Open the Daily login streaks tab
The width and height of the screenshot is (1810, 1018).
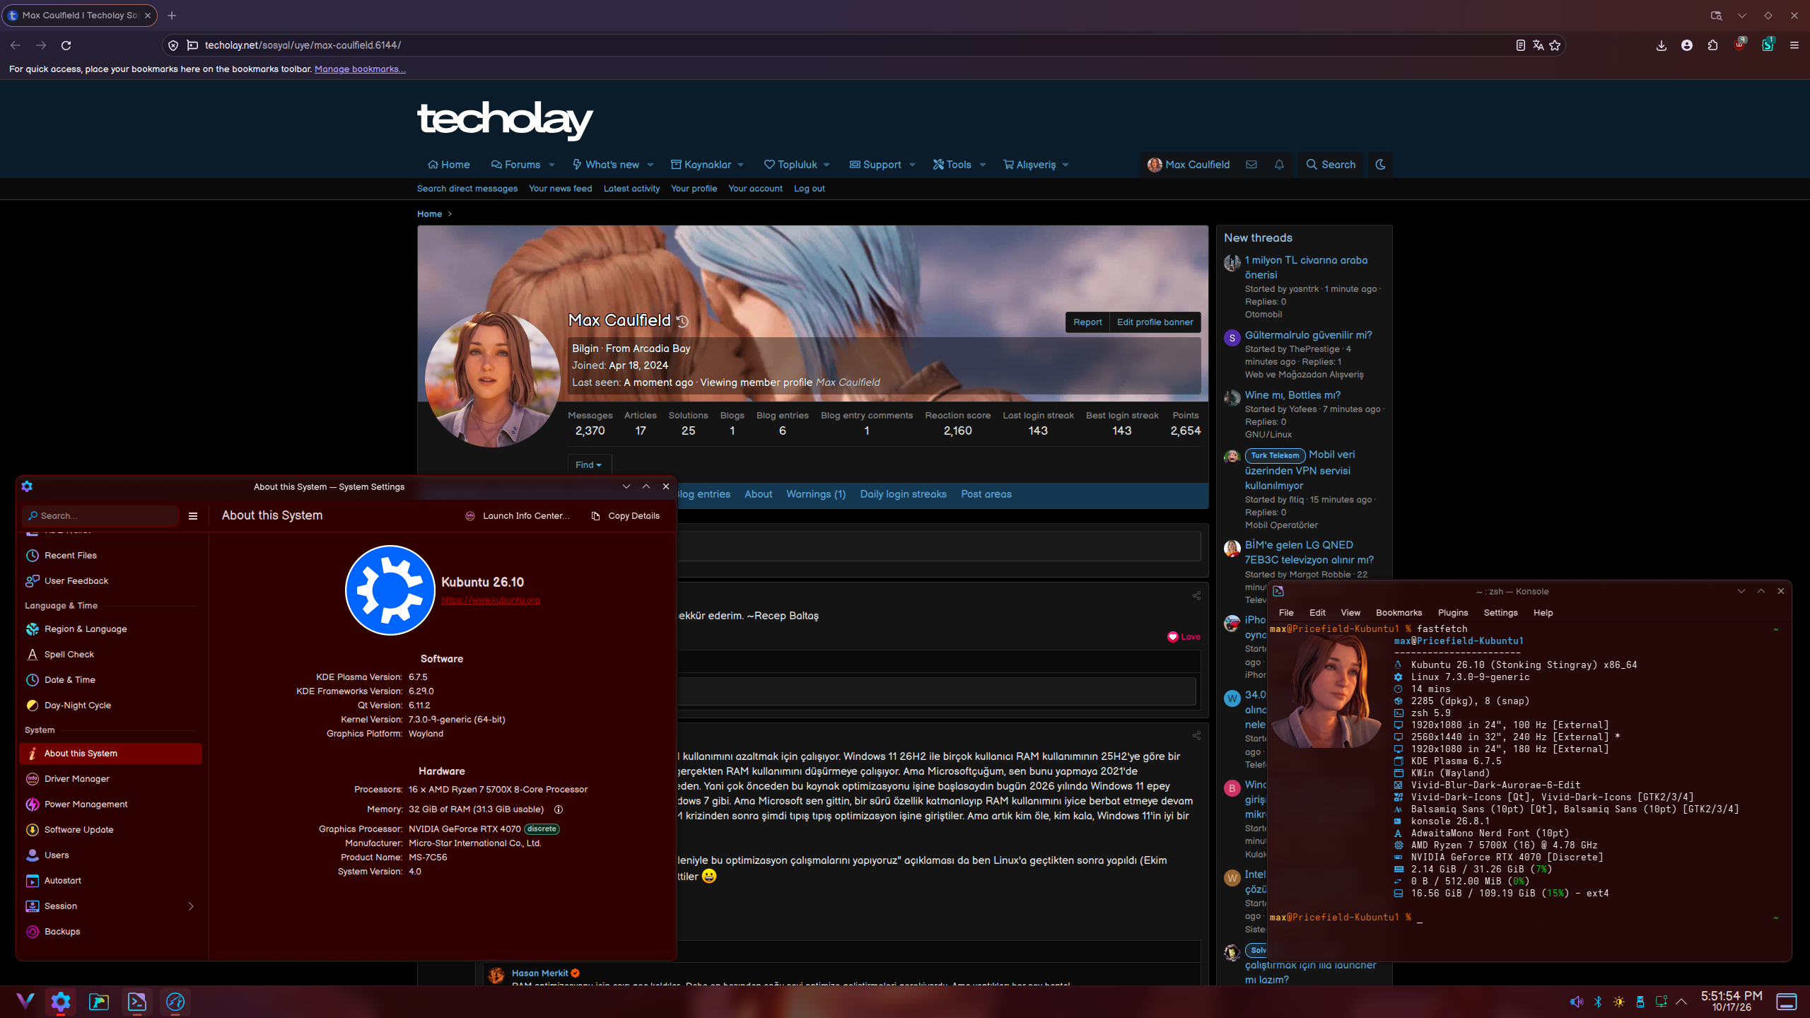point(903,494)
